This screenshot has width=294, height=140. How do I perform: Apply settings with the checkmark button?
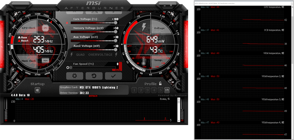(113, 76)
